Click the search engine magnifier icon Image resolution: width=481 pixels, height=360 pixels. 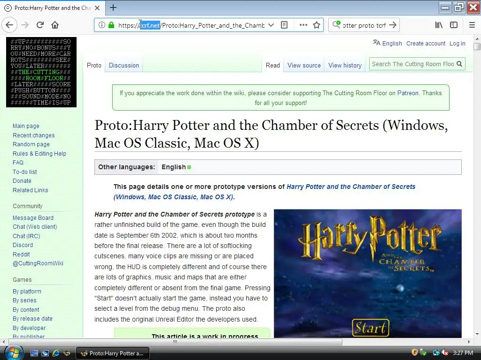(x=336, y=24)
